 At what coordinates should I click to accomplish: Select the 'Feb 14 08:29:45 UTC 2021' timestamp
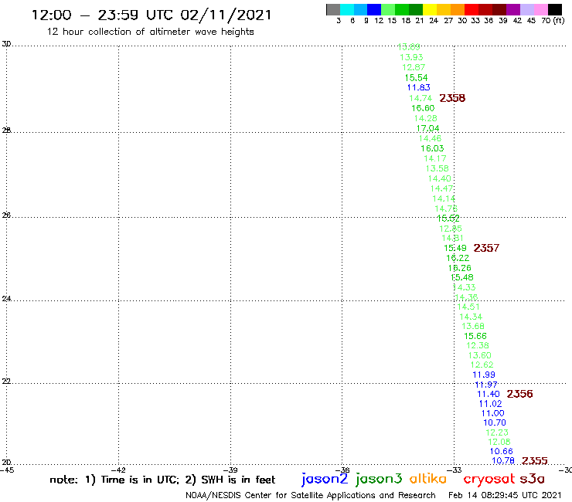(x=505, y=495)
